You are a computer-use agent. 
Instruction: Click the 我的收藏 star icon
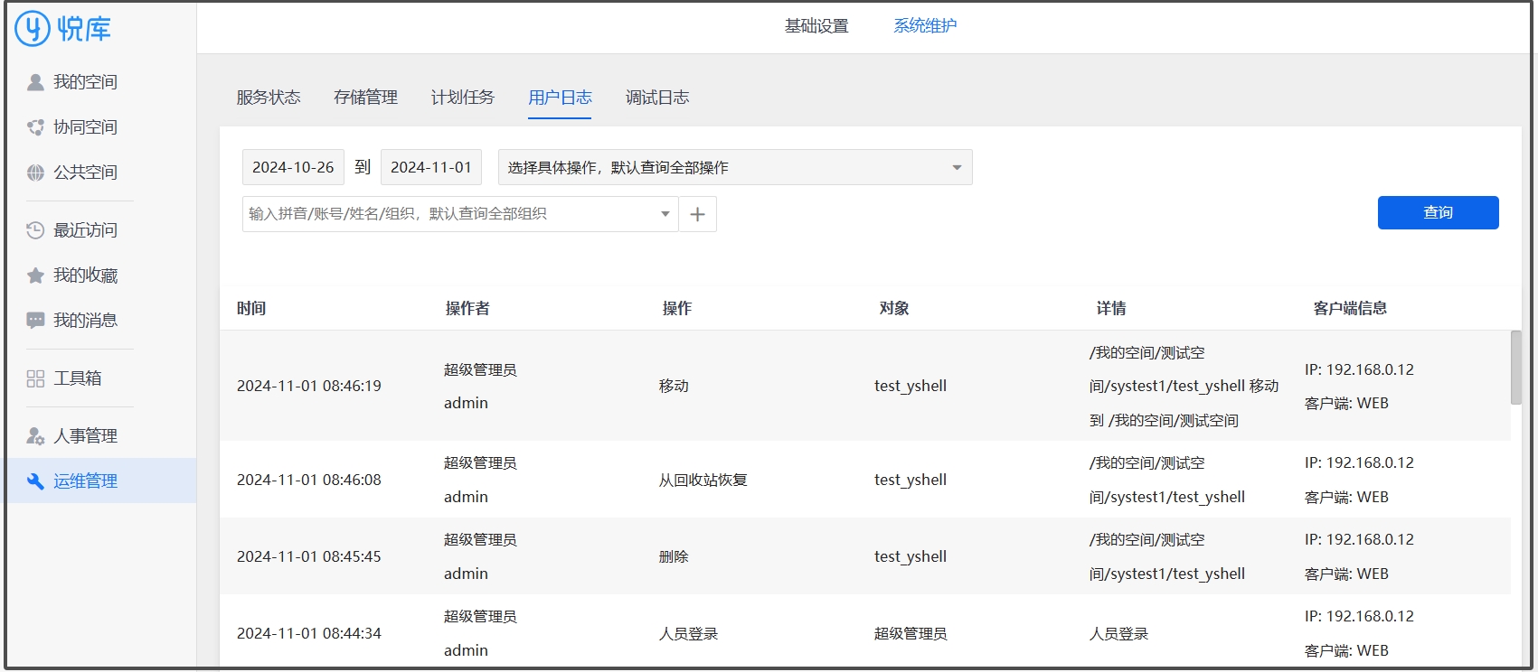coord(35,275)
